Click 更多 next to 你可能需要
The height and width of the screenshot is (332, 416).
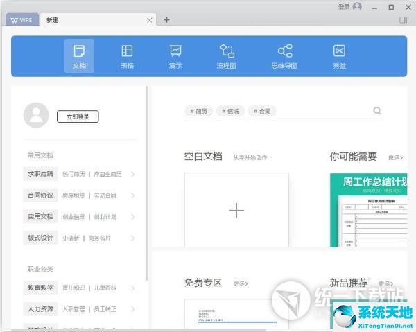click(x=396, y=157)
